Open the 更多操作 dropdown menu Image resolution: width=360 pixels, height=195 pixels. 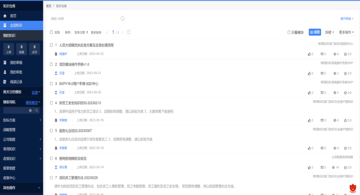[x=346, y=32]
